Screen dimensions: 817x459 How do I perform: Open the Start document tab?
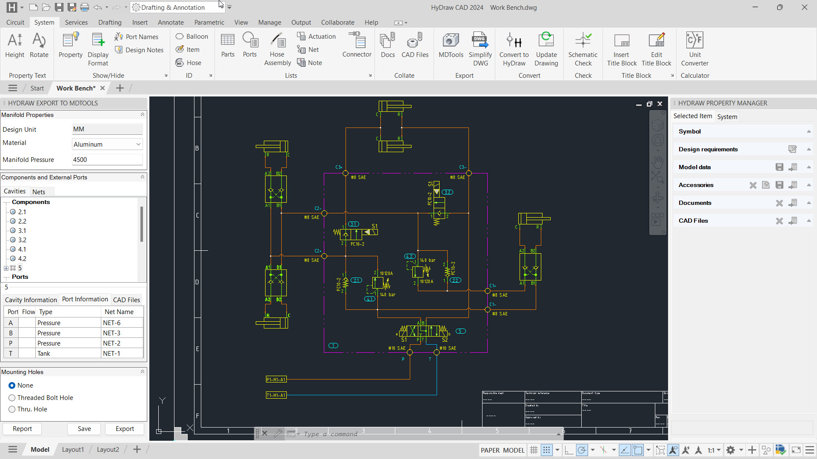(37, 88)
